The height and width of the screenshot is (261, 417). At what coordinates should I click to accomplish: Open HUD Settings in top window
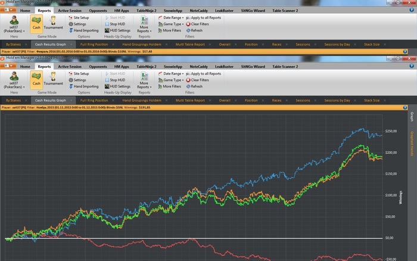point(117,30)
